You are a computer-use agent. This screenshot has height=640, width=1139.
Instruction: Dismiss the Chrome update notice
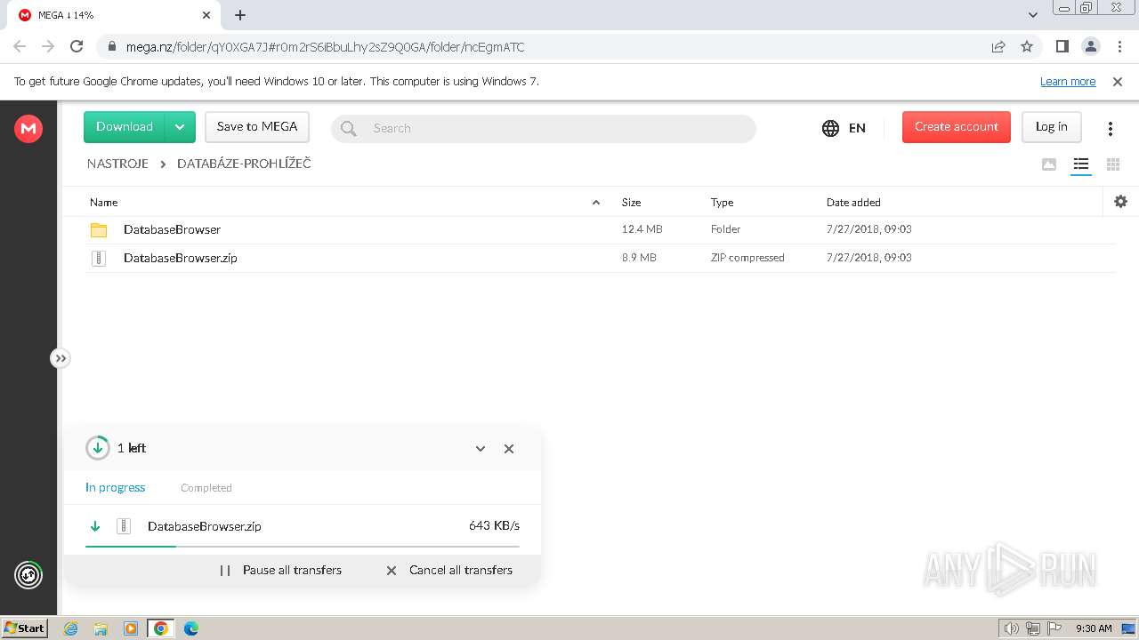pyautogui.click(x=1118, y=81)
